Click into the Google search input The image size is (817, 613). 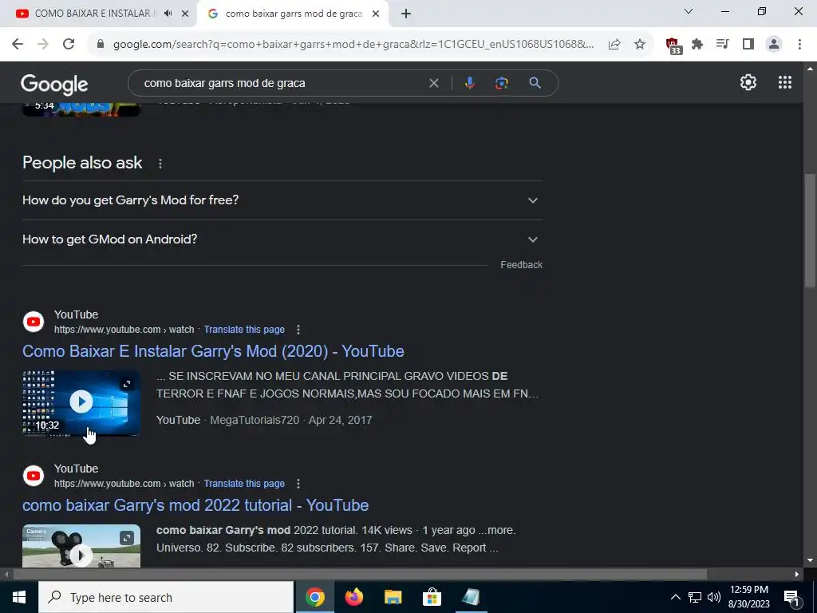pos(282,83)
